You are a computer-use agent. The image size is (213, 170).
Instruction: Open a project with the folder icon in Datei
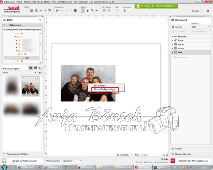point(31,11)
